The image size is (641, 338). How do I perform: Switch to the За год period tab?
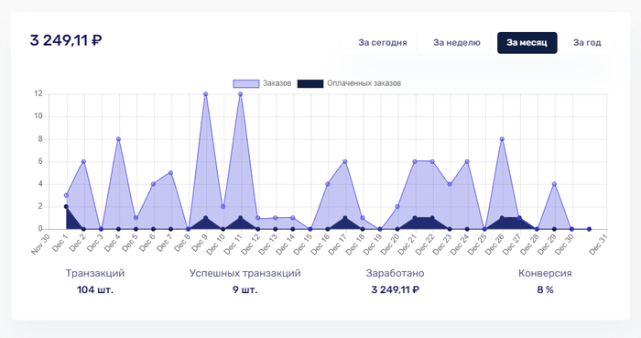pos(587,42)
